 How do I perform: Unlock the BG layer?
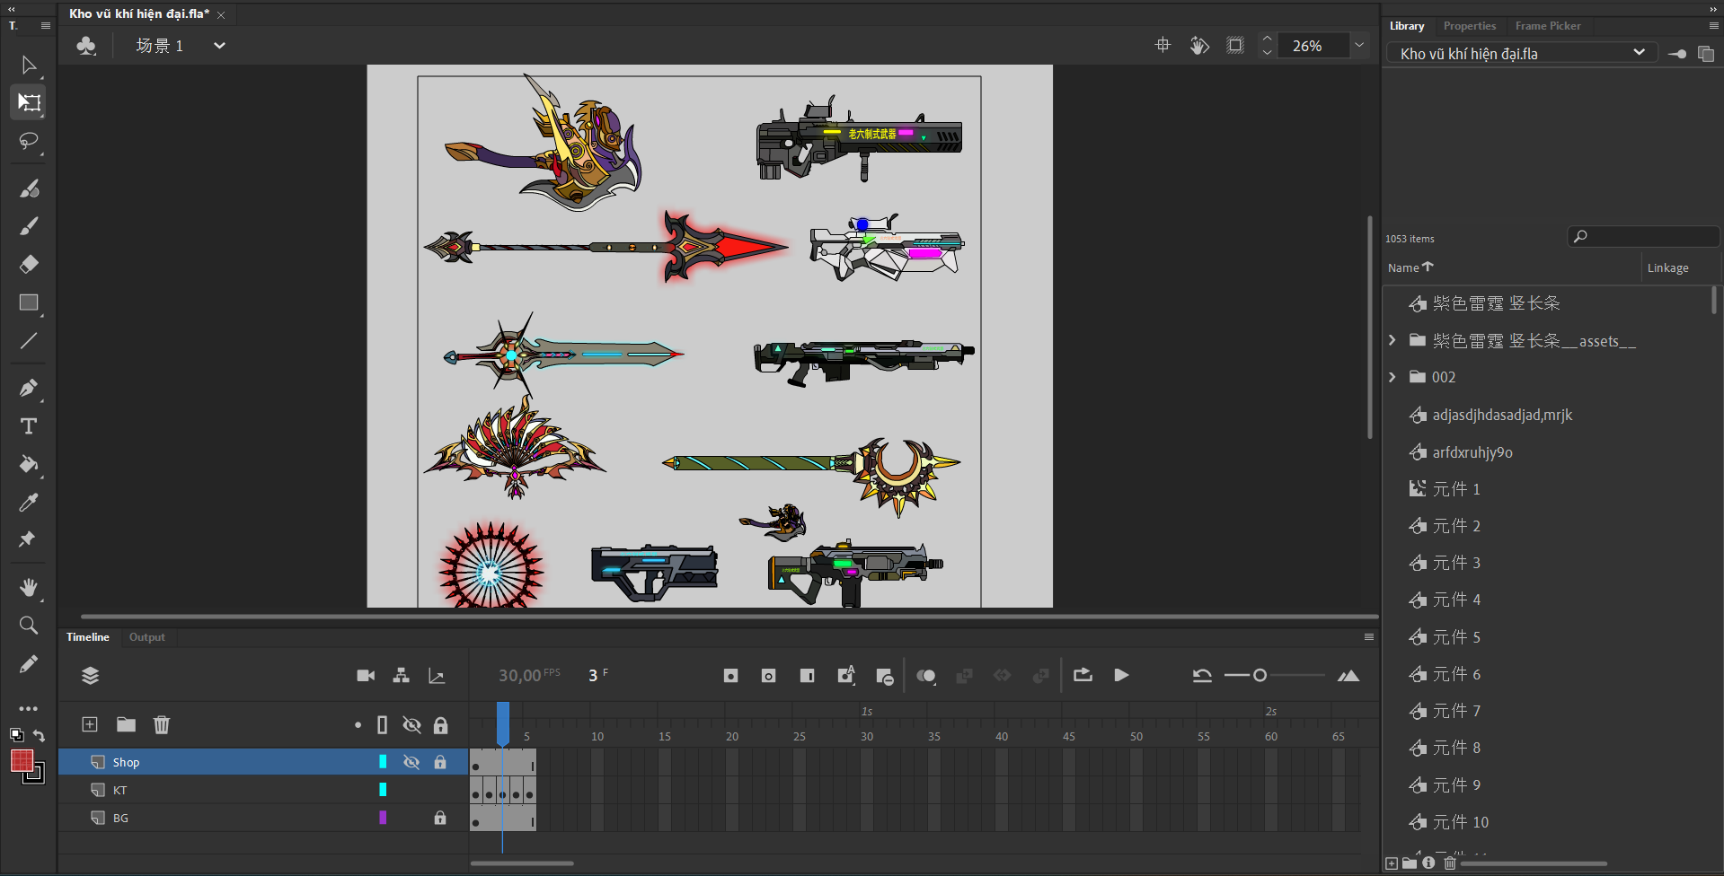pos(440,818)
